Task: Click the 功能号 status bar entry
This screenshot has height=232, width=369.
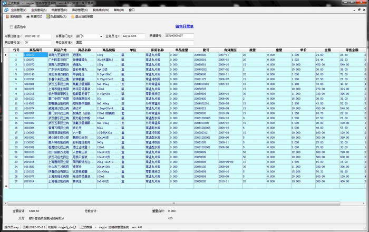Action: point(62,227)
